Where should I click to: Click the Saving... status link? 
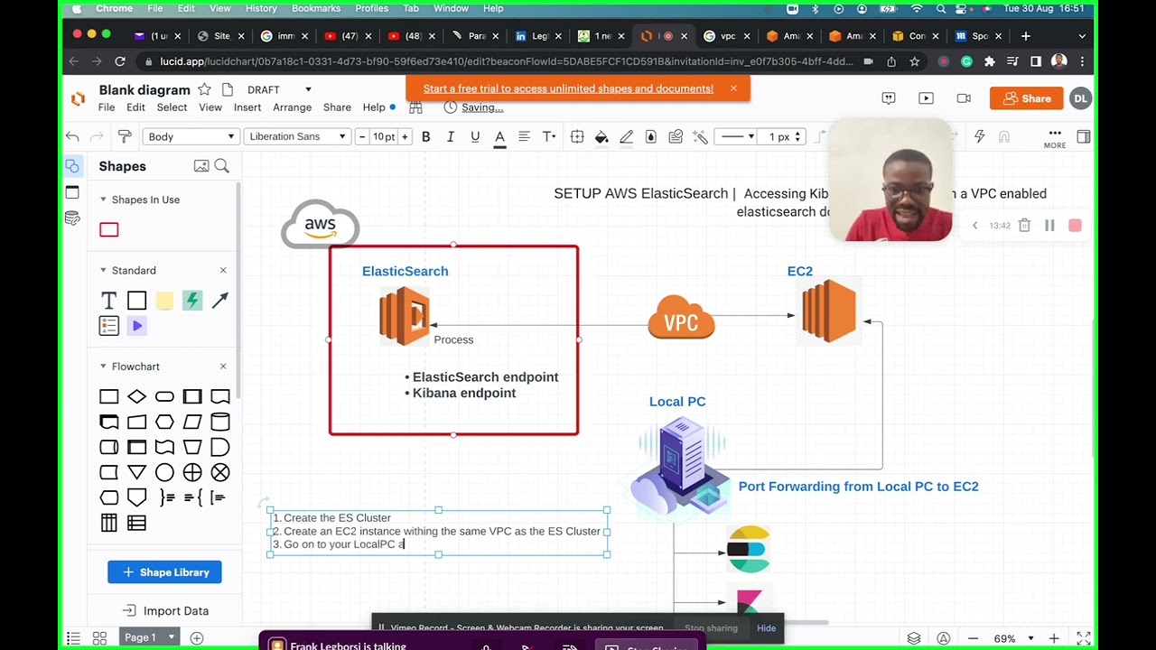(x=482, y=107)
